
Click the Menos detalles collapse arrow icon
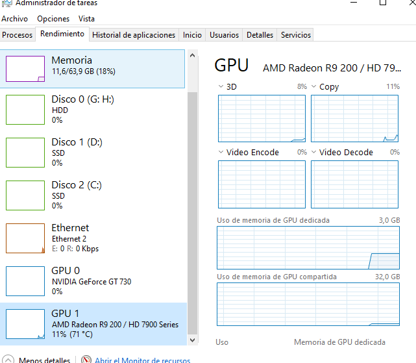click(8, 360)
